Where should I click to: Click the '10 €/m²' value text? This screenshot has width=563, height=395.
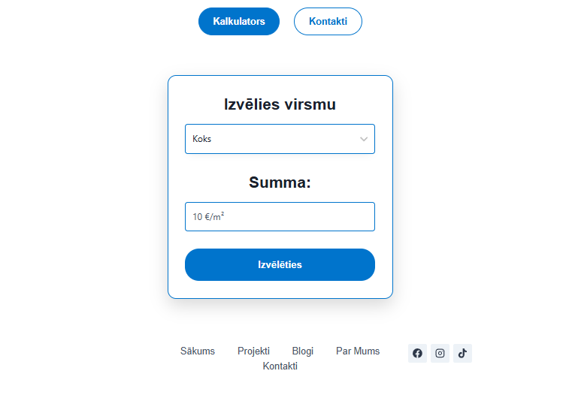click(x=208, y=216)
